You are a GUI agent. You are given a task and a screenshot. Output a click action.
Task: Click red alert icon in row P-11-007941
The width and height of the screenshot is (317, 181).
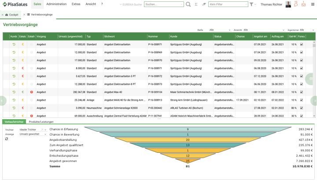click(x=32, y=116)
